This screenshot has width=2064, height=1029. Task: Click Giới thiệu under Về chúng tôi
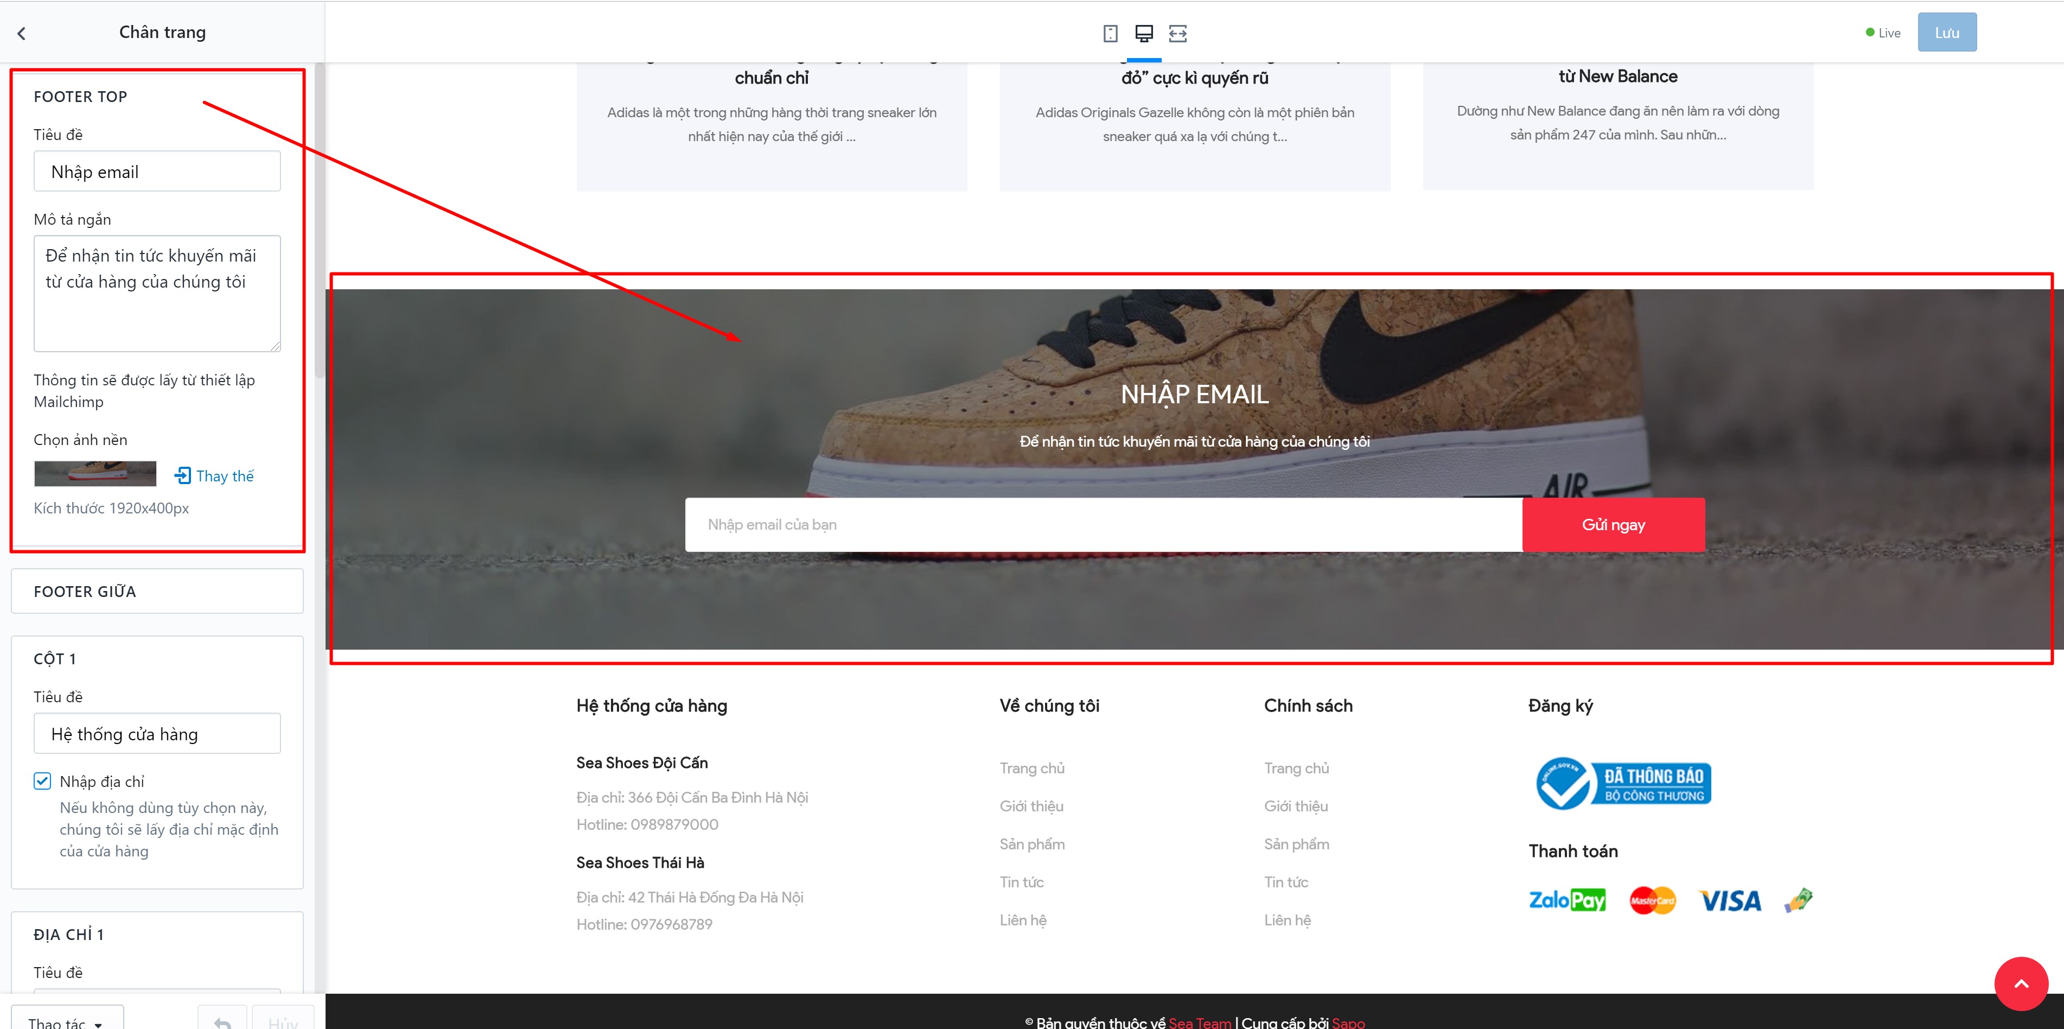(1031, 806)
